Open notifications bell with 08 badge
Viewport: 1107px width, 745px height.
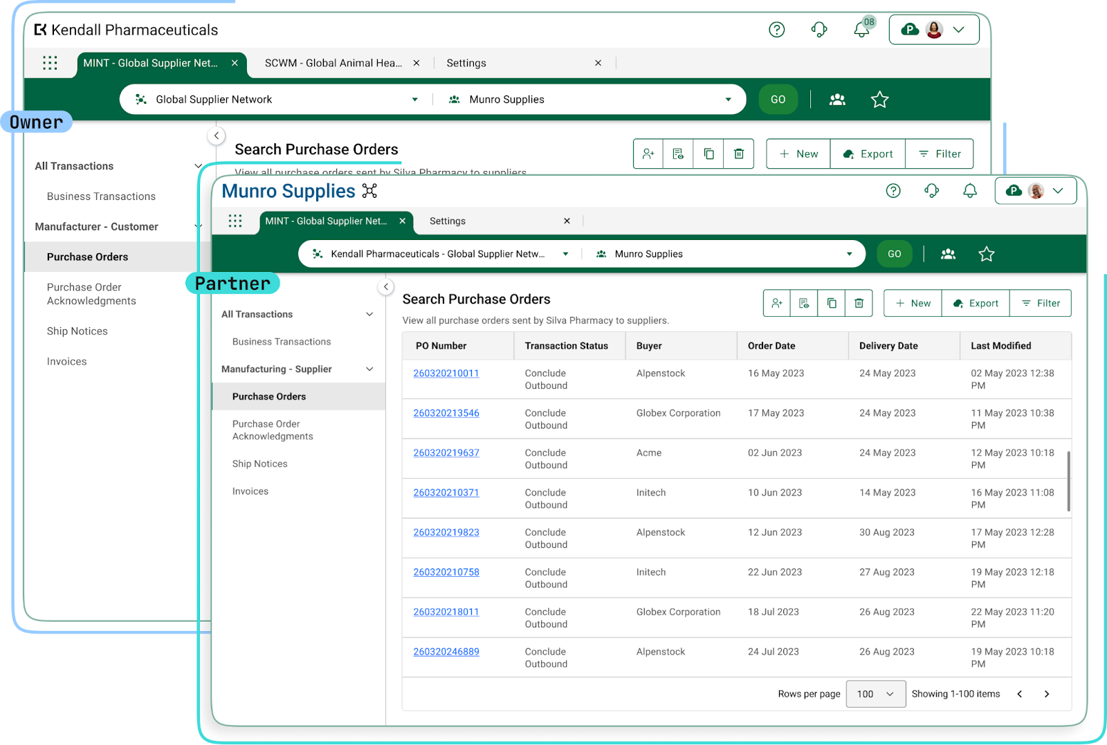pos(862,30)
